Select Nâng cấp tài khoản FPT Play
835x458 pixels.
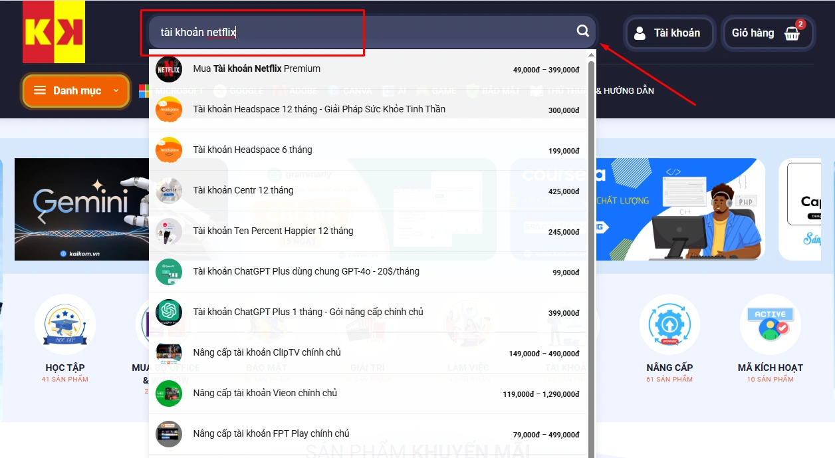click(271, 433)
